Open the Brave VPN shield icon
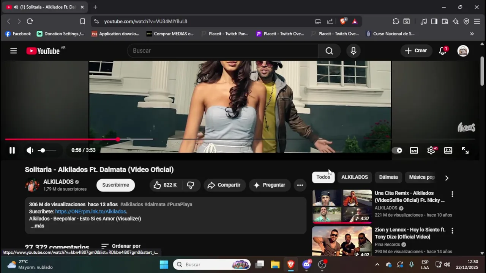 [x=466, y=22]
